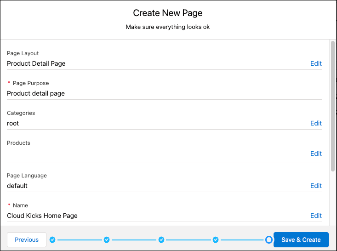Click the vertical scrollbar thumb
This screenshot has width=337, height=251.
click(333, 106)
